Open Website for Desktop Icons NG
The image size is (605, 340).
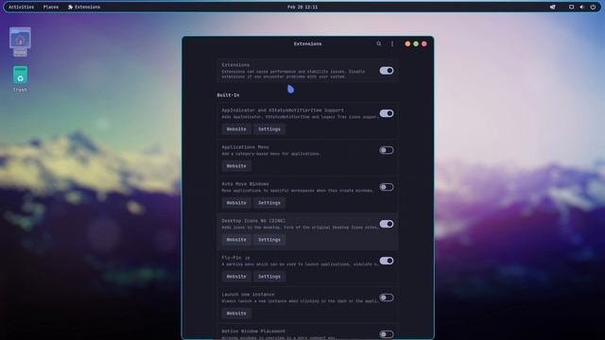[x=236, y=240]
